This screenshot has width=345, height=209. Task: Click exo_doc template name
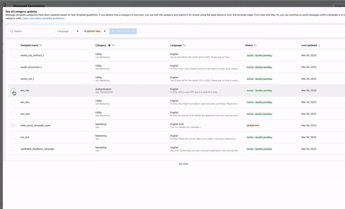25,102
